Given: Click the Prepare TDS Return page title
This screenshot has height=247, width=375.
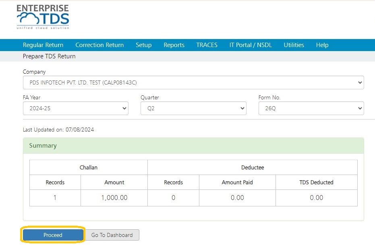Looking at the screenshot, I should (x=49, y=56).
